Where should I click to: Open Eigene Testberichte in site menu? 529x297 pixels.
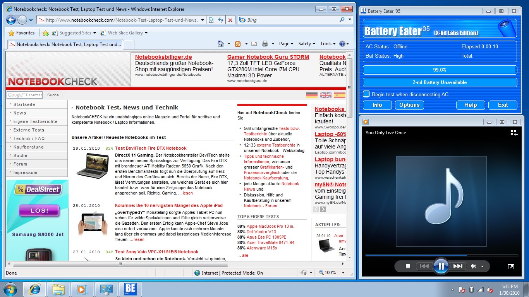[x=37, y=121]
